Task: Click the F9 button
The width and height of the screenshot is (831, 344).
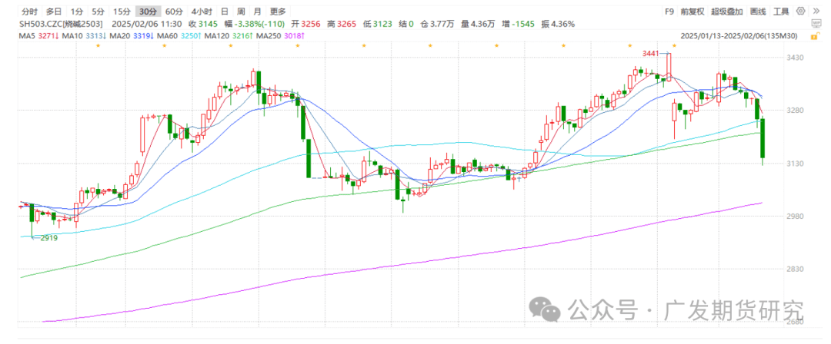Action: pos(669,12)
